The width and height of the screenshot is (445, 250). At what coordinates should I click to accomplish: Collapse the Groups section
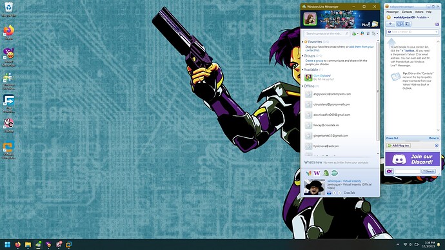pos(302,56)
